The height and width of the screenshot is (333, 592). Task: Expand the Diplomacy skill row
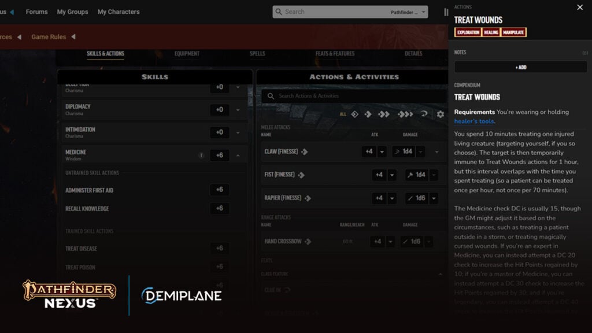pyautogui.click(x=238, y=110)
